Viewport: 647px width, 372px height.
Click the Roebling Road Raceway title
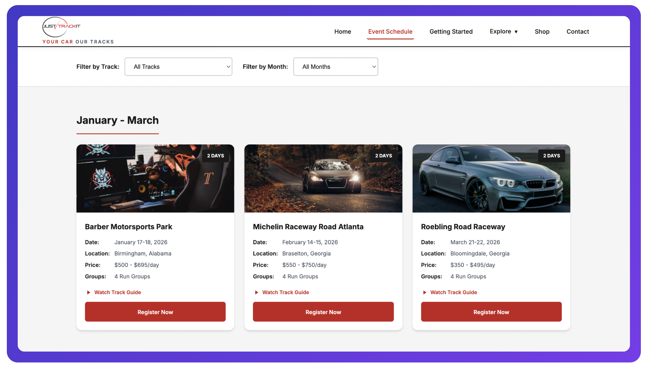click(x=463, y=227)
